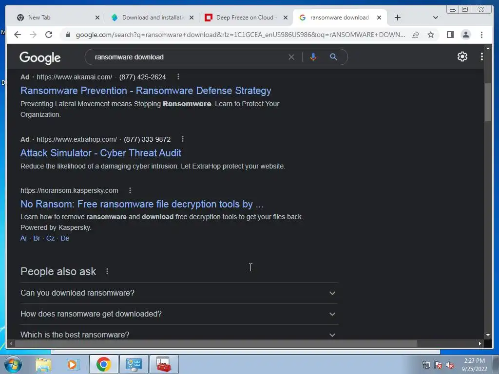This screenshot has height=374, width=499.
Task: Open Chrome's three-dot menu
Action: [481, 35]
